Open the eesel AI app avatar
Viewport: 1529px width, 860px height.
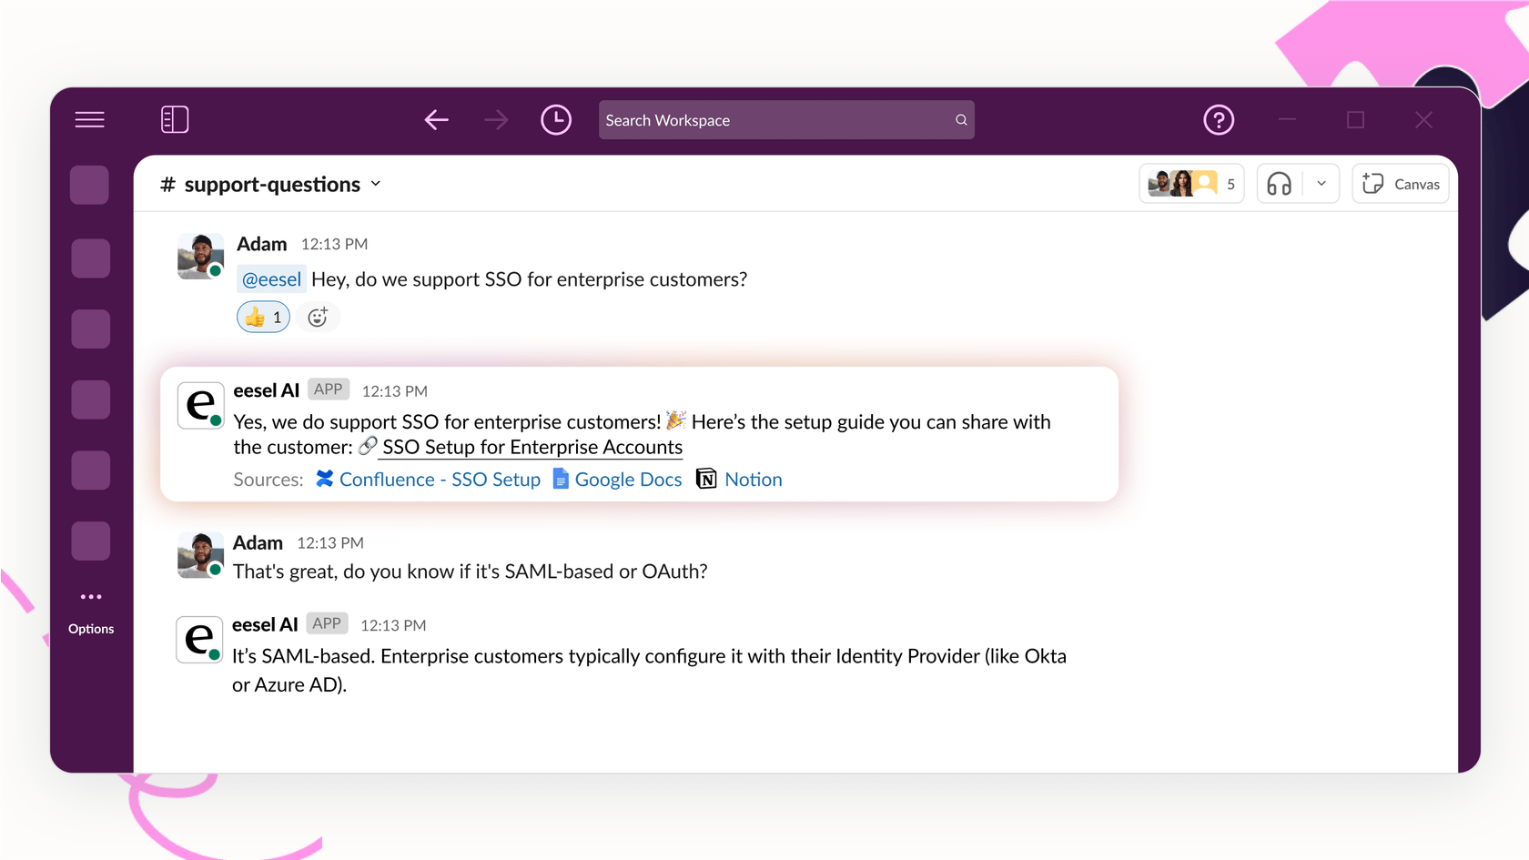tap(199, 404)
